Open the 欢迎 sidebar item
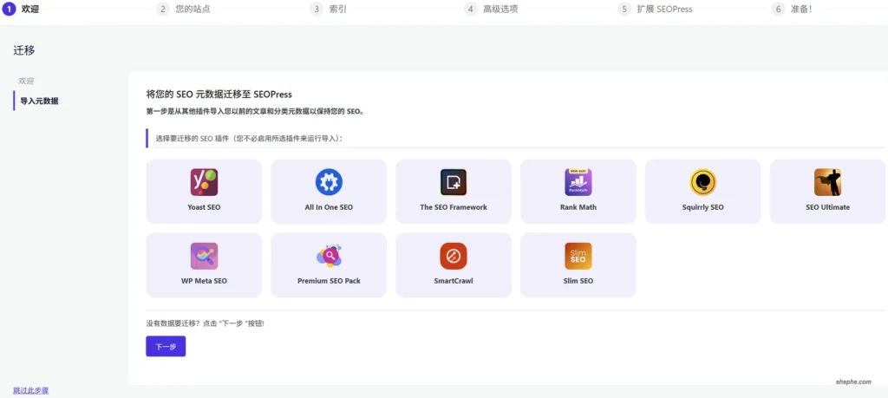 tap(26, 81)
